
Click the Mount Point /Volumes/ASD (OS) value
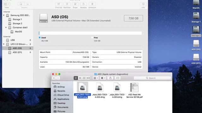80,52
